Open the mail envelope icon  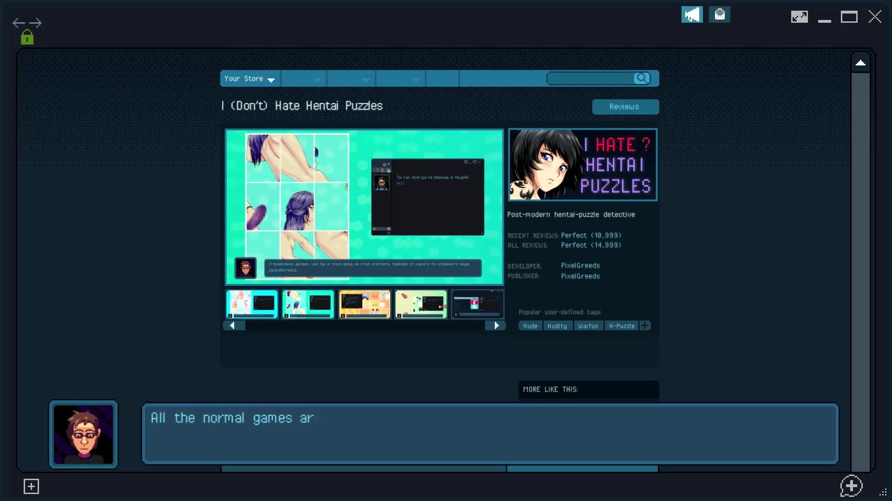(719, 15)
